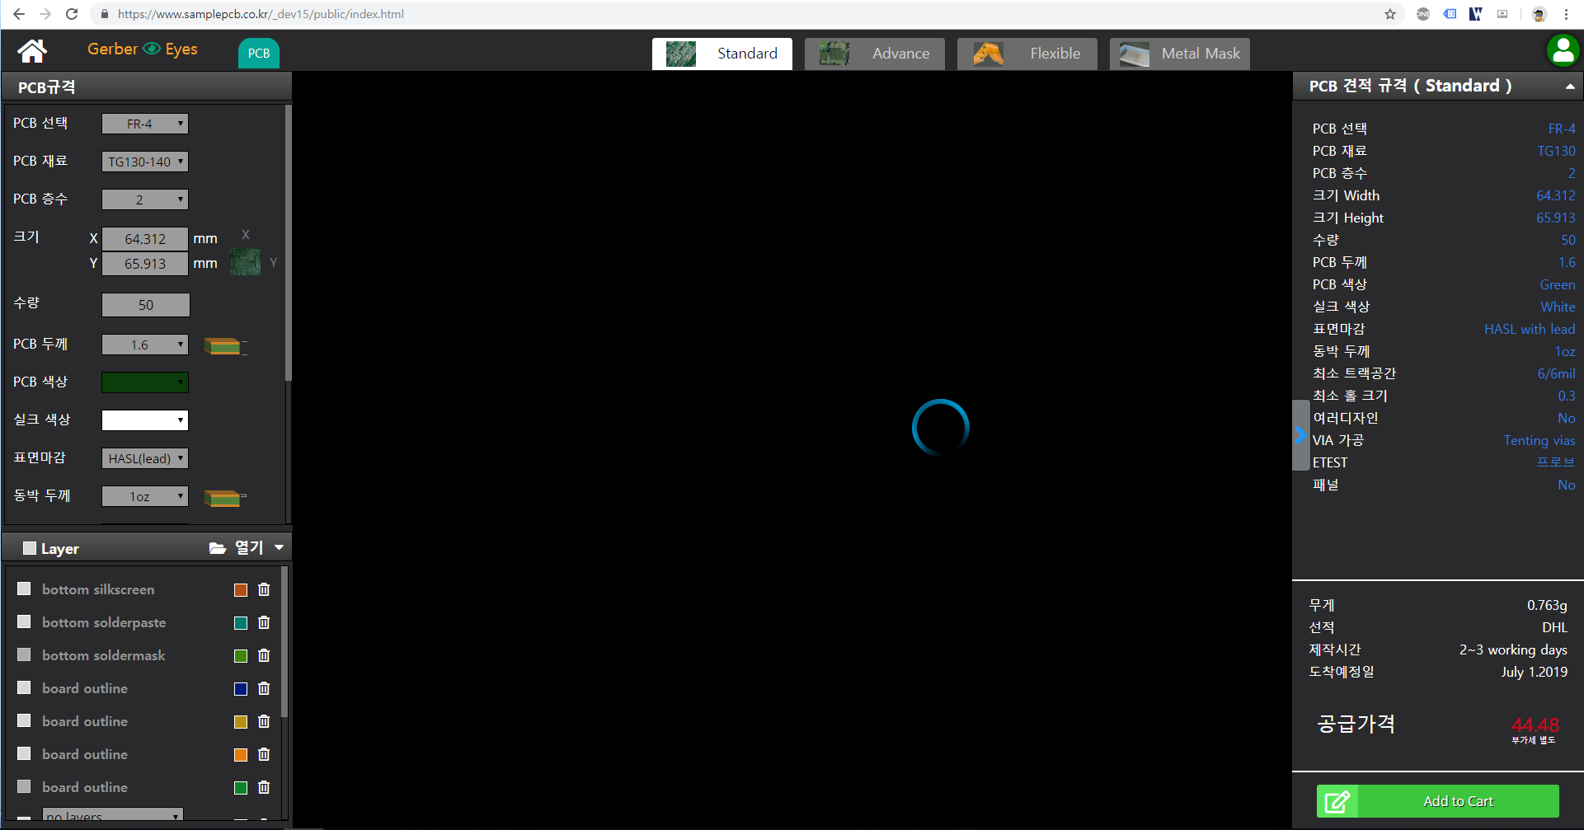Open the PCB 재료 TG130-140 dropdown

point(145,162)
